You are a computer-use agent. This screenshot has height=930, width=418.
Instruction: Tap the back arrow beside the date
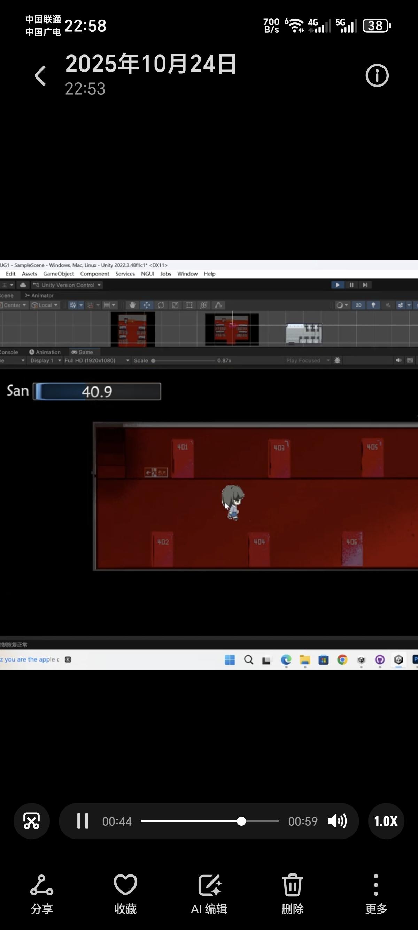coord(40,76)
